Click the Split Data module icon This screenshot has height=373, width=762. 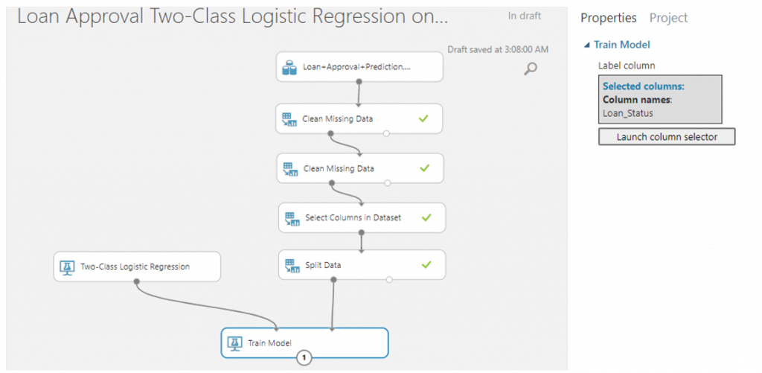point(292,266)
